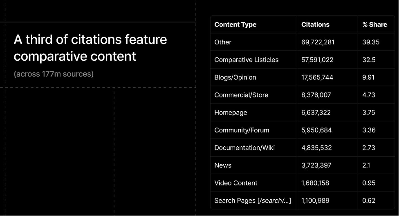Click the 32.5 percent share value
The image size is (399, 216).
point(369,60)
